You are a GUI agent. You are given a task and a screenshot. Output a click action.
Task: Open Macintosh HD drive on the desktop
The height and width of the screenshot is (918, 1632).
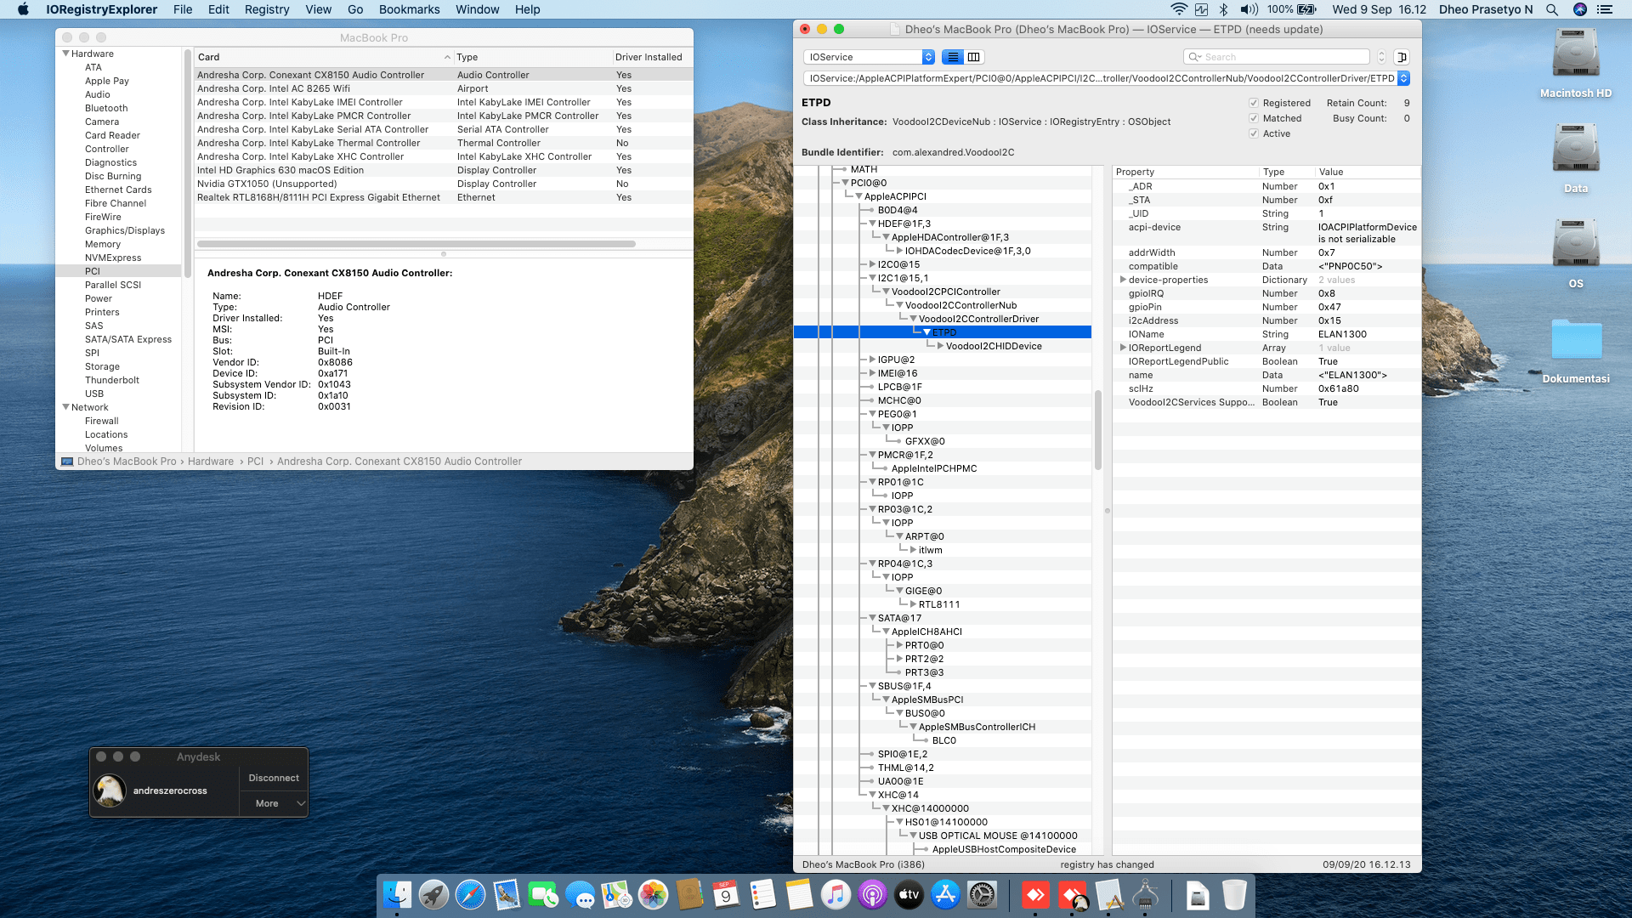(x=1576, y=53)
